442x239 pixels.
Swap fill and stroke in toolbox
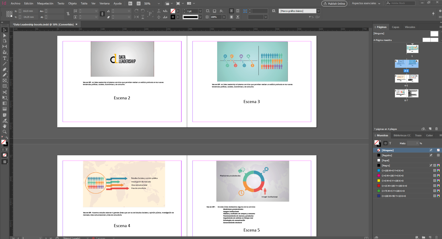click(7, 138)
